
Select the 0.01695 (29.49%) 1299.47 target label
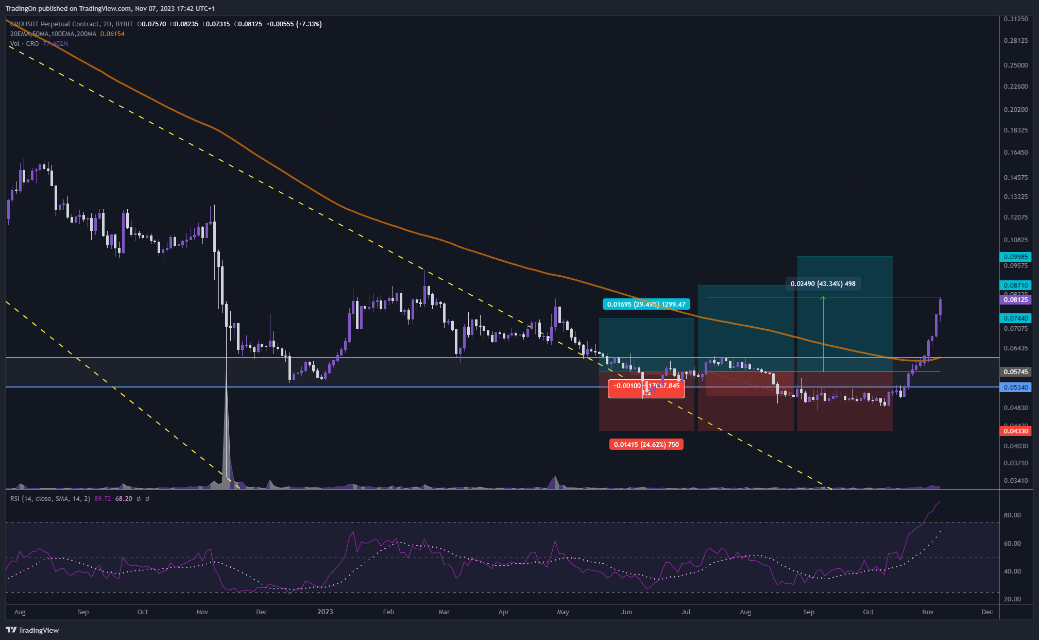pos(646,304)
